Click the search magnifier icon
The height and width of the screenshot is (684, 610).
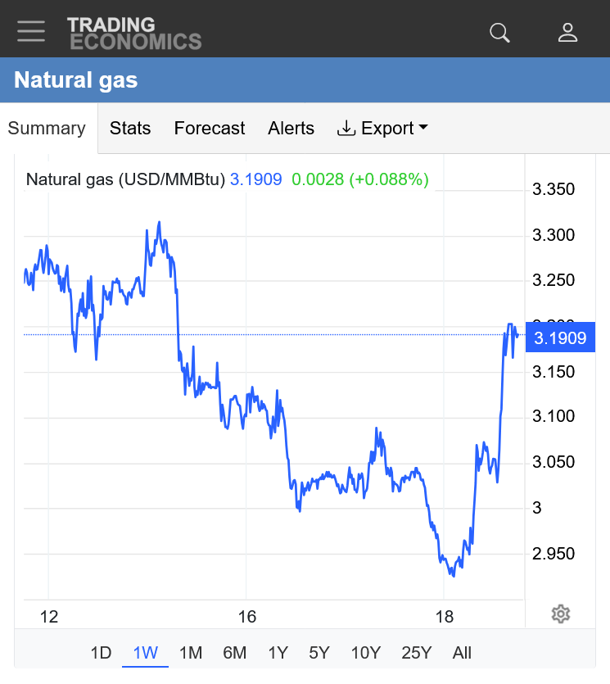[499, 32]
